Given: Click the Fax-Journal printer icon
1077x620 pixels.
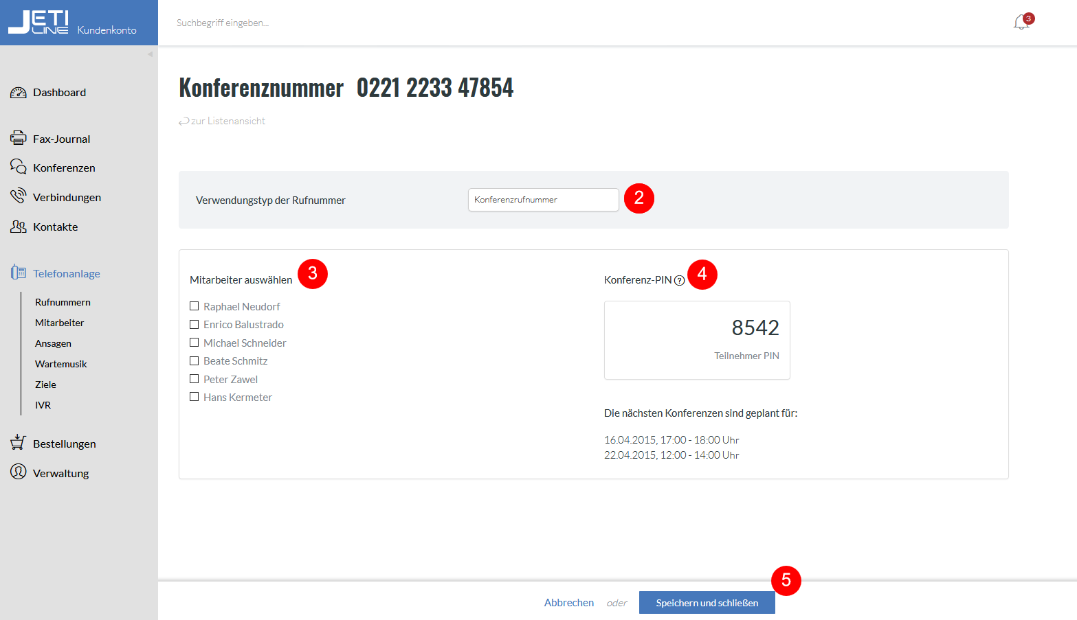Looking at the screenshot, I should pyautogui.click(x=19, y=138).
